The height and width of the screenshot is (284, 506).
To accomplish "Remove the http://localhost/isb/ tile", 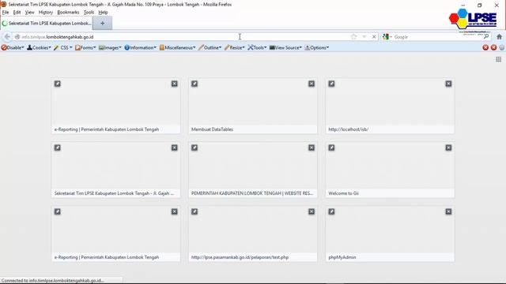I will click(448, 84).
